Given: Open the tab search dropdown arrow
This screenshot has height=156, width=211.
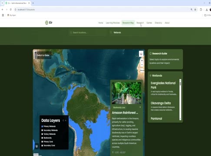Looking at the screenshot, I should 2,3.
